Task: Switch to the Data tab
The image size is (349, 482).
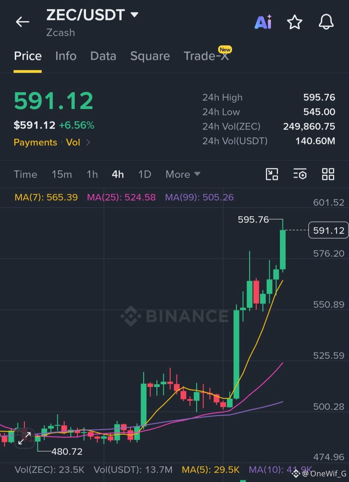Action: [x=103, y=56]
